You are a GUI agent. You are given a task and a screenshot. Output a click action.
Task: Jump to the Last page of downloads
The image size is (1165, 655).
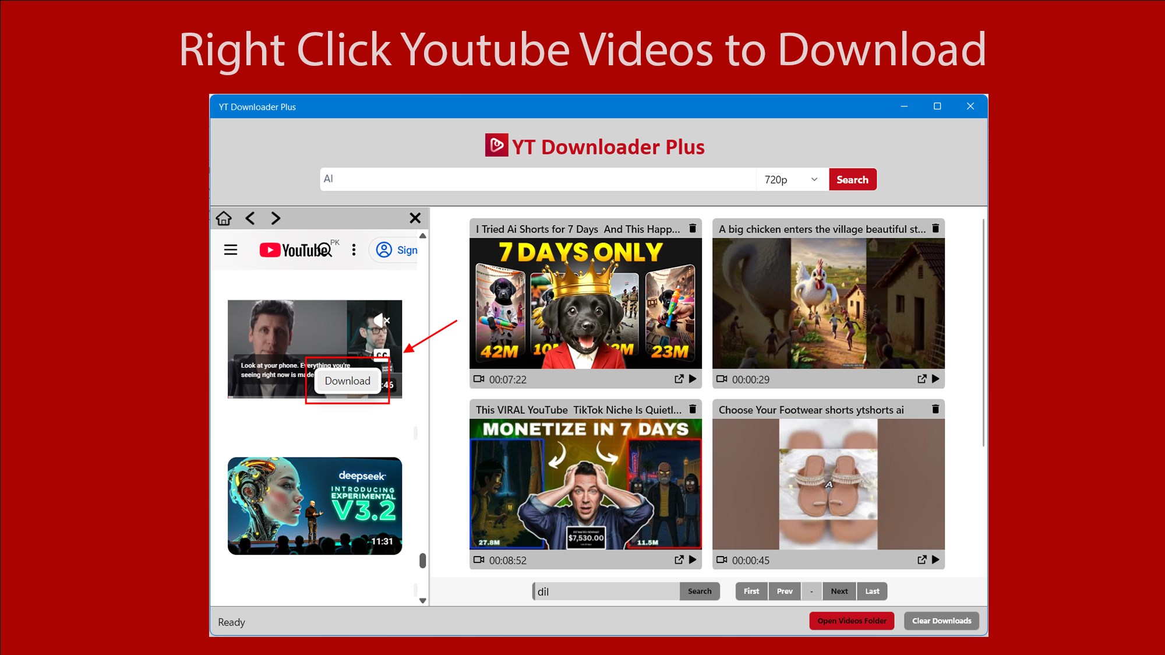coord(872,591)
